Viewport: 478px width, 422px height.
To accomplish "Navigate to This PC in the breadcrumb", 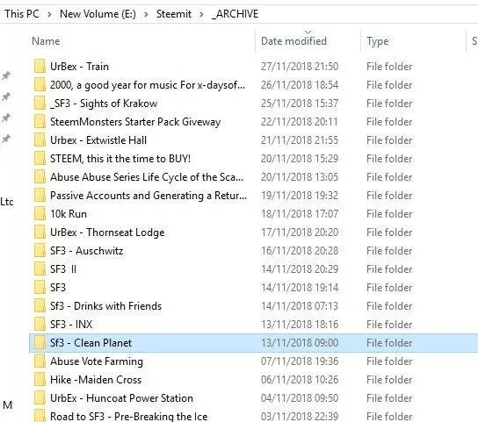I will coord(22,14).
